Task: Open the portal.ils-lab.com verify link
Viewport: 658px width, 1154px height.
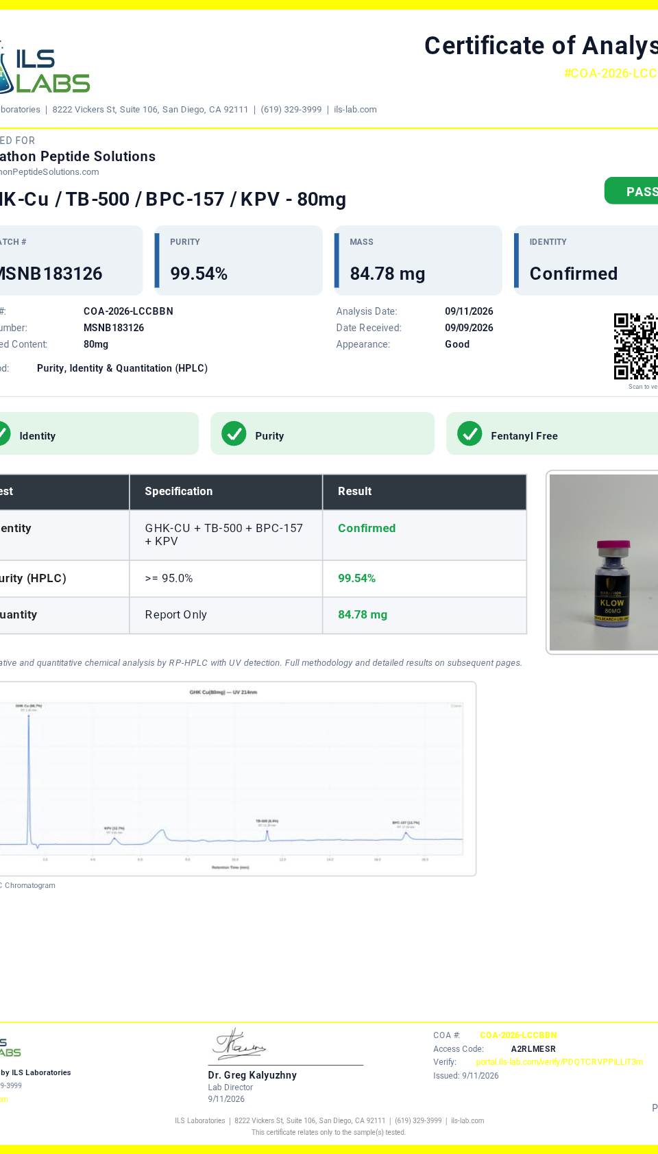Action: [559, 1062]
